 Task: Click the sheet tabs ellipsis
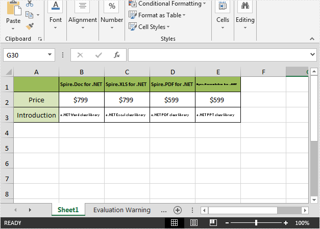click(x=164, y=211)
